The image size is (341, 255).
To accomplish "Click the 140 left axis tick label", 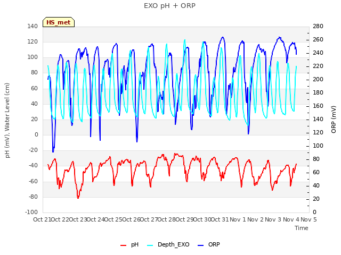I will (x=33, y=26).
